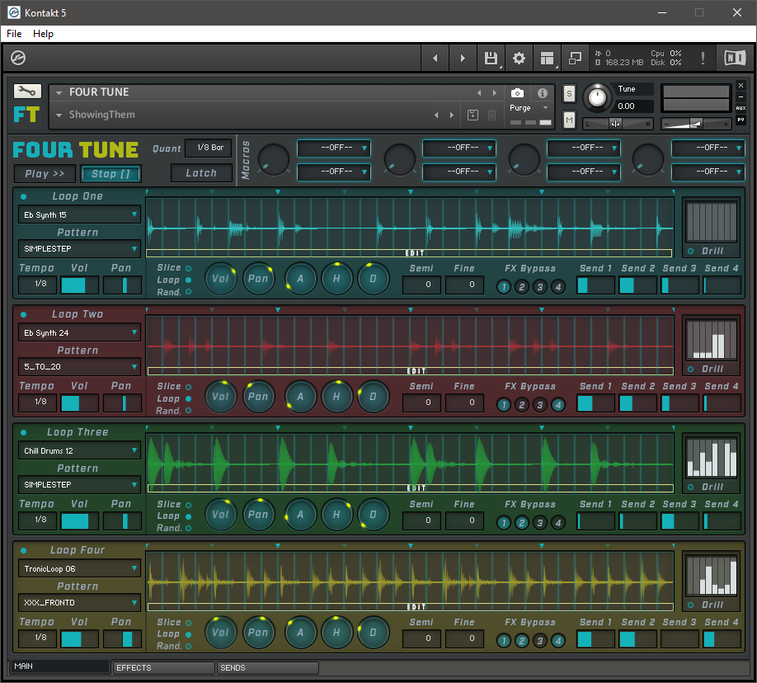This screenshot has width=757, height=683.
Task: Adjust Loop Three Vol slider
Action: click(x=80, y=521)
